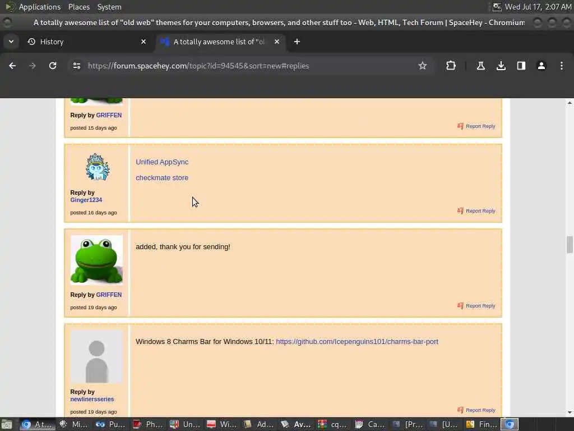
Task: Switch to the 'Un...' taskbar window
Action: point(185,424)
